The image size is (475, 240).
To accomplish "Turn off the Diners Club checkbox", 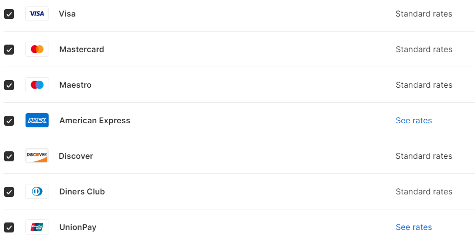I will (9, 192).
